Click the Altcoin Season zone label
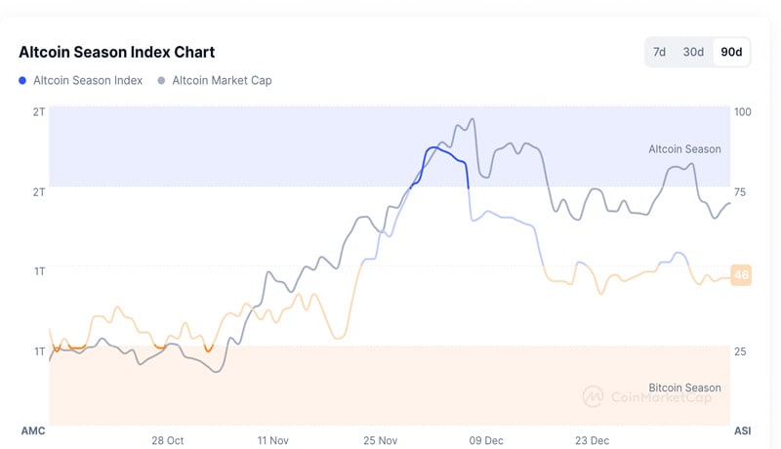 click(x=684, y=149)
